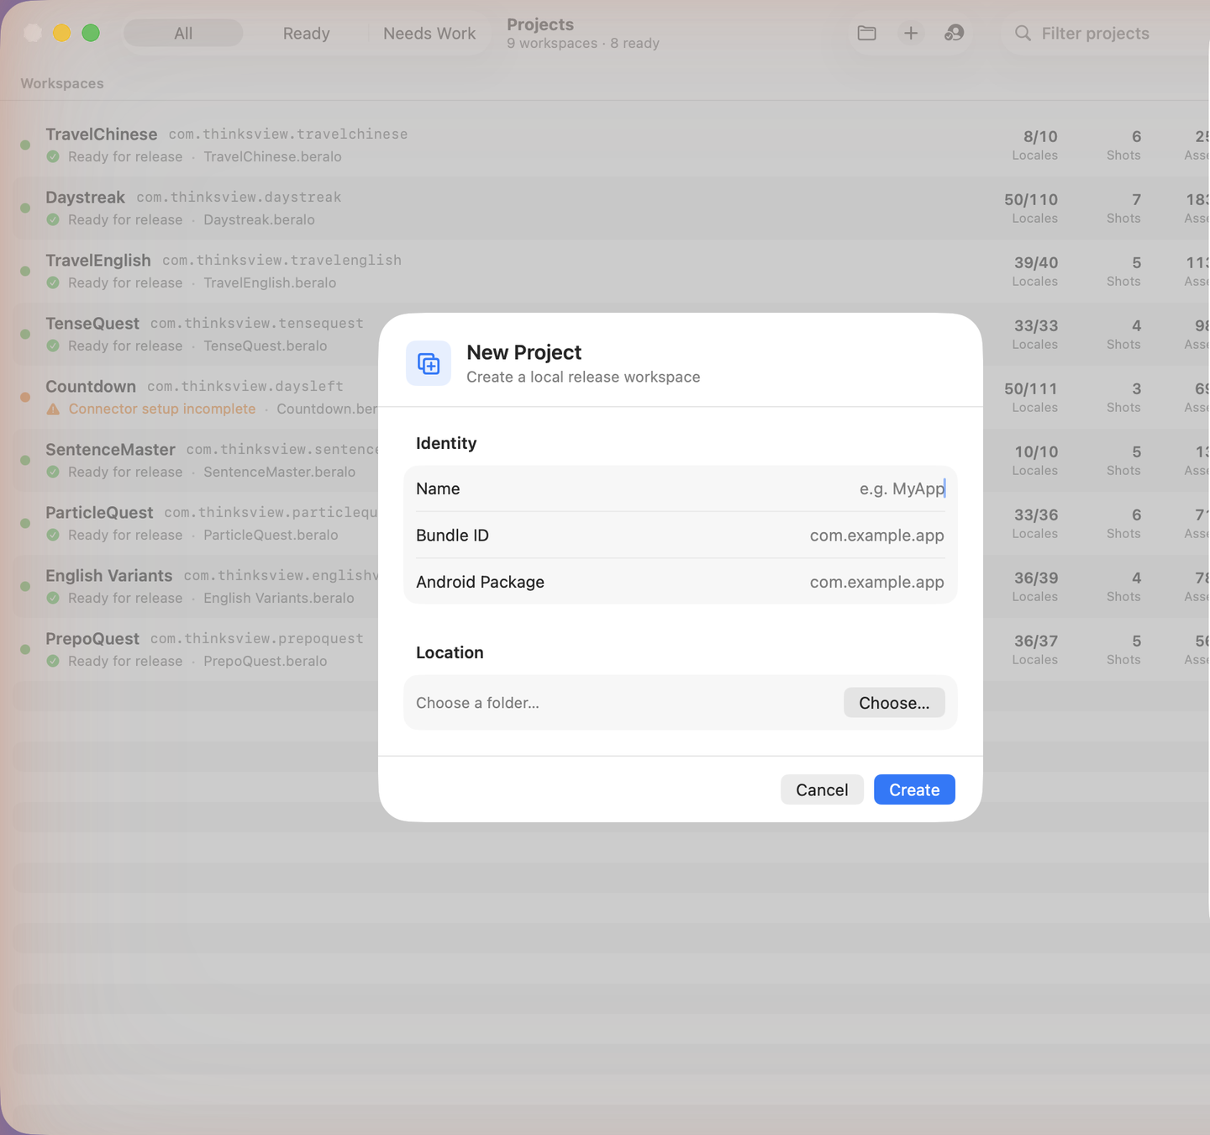Click the orange status dot beside Countdown
The height and width of the screenshot is (1135, 1210).
[25, 397]
